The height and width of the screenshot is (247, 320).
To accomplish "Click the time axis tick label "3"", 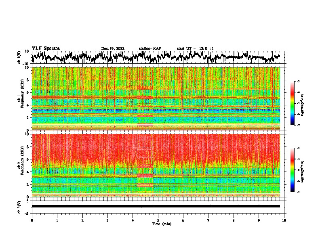I will click(107, 220).
